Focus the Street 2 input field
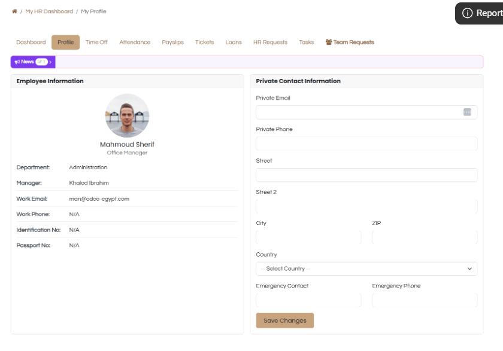Viewport: 503px width, 351px height. (366, 206)
